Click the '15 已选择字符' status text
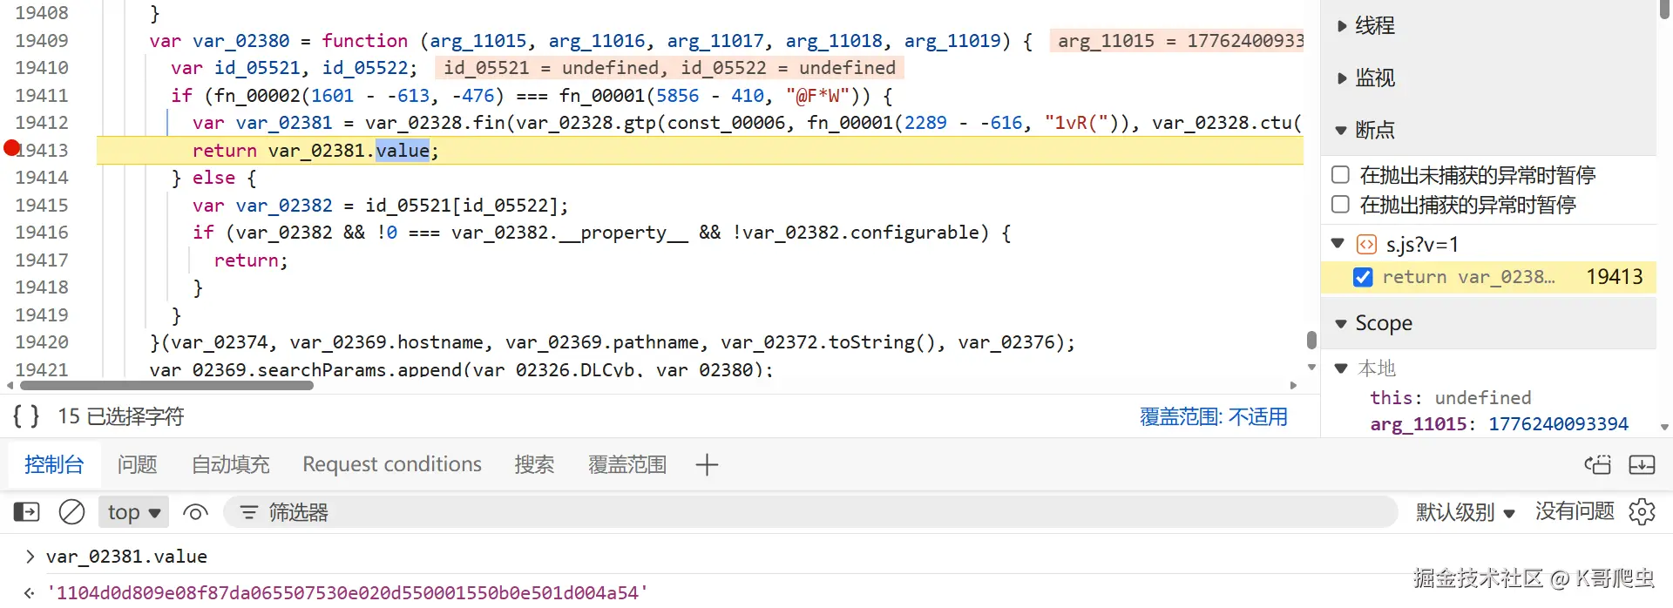 (x=121, y=416)
